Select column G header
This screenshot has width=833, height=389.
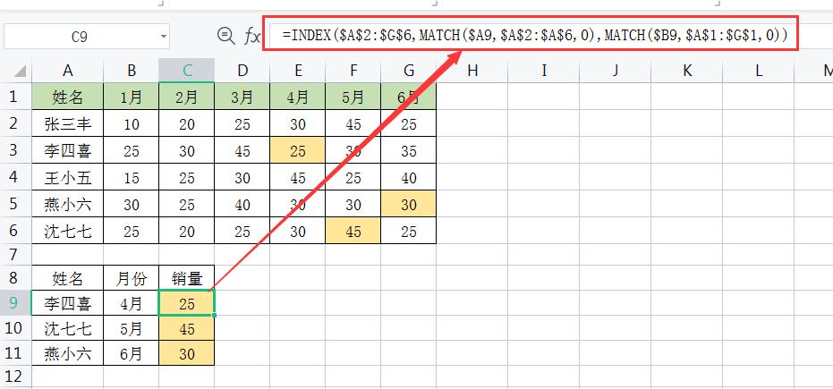409,70
